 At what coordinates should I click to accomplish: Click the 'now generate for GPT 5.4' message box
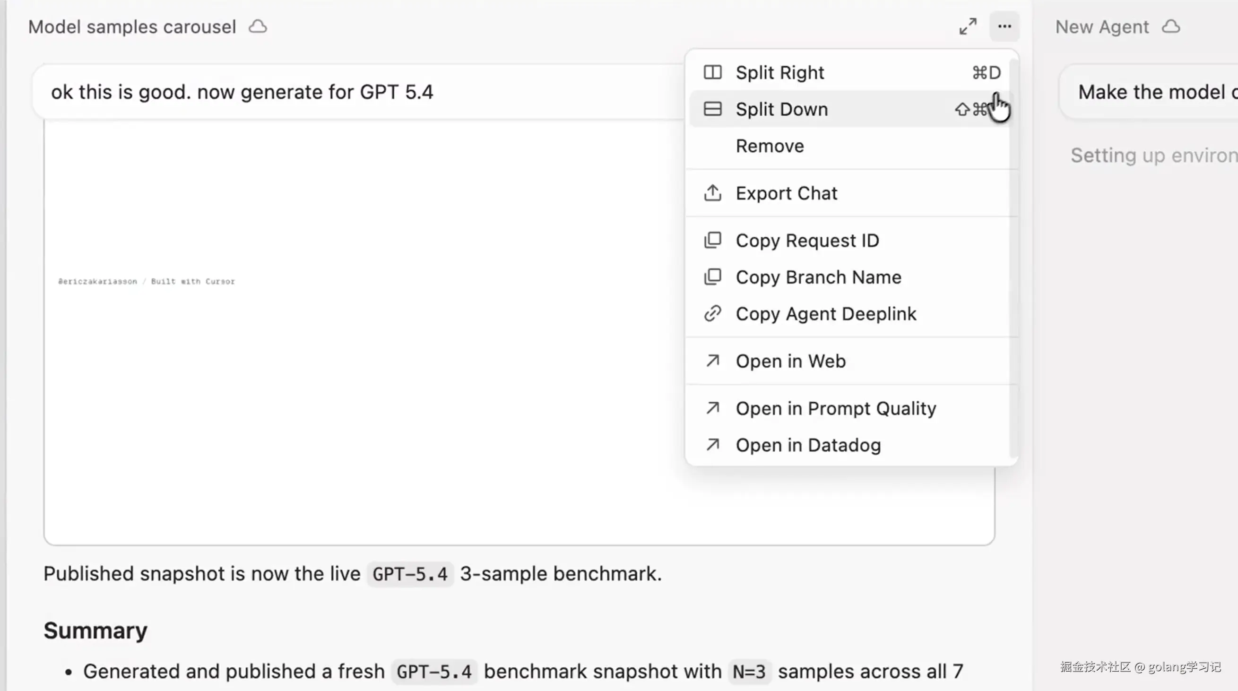[337, 92]
